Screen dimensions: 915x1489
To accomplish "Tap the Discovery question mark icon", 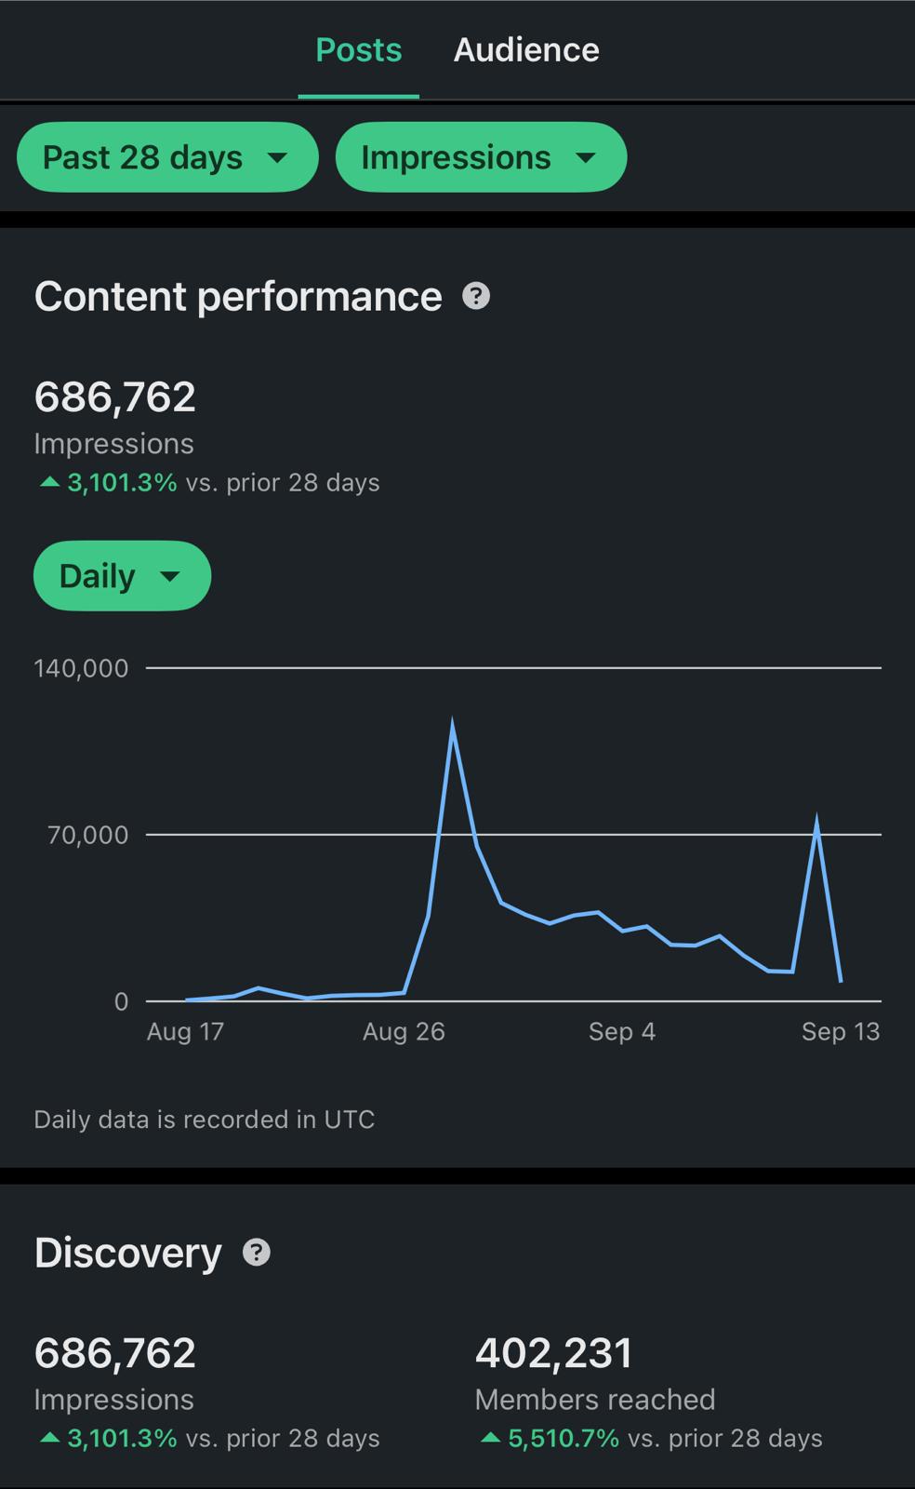I will click(x=257, y=1253).
